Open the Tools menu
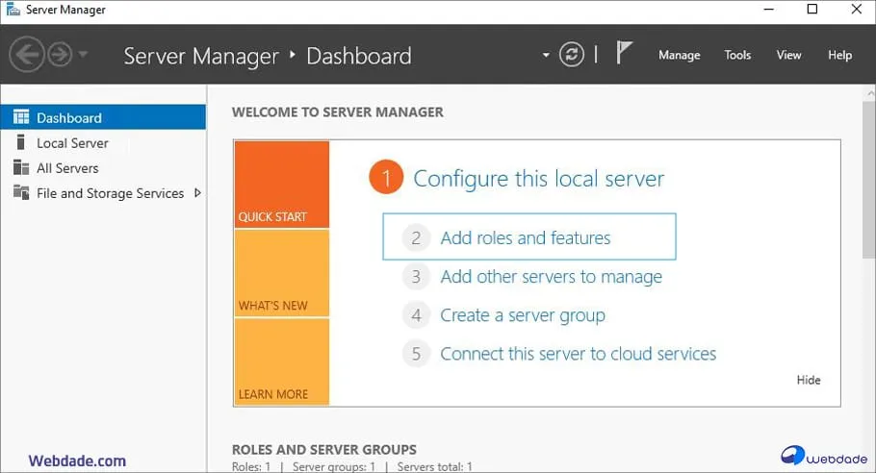Image resolution: width=876 pixels, height=473 pixels. [737, 55]
